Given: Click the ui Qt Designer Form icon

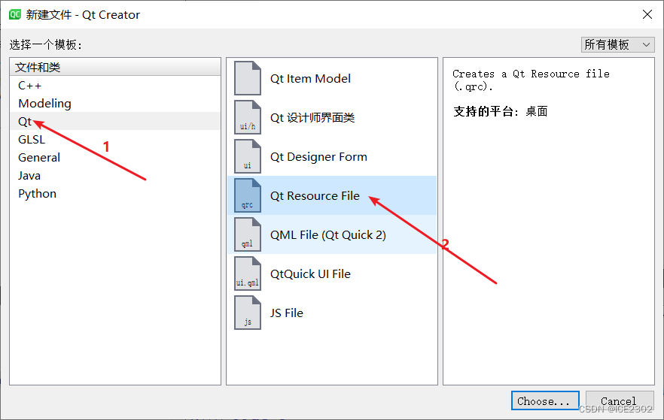Looking at the screenshot, I should pyautogui.click(x=248, y=156).
